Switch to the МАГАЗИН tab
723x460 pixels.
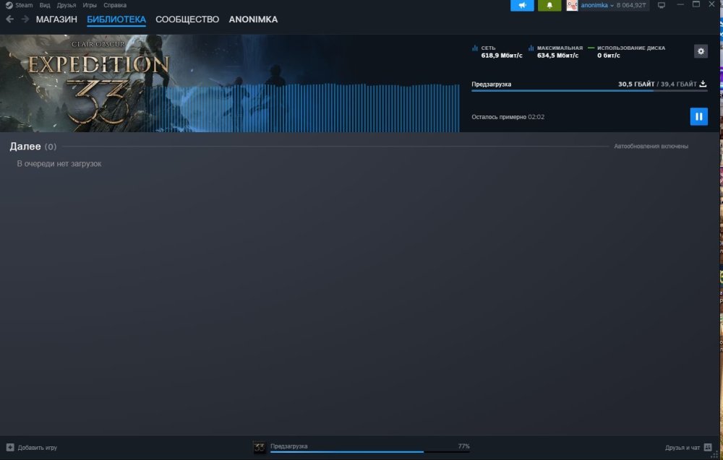coord(56,19)
